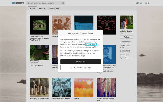The height and width of the screenshot is (102, 163).
Task: Click the tinch album title
Action: pyautogui.click(x=77, y=99)
